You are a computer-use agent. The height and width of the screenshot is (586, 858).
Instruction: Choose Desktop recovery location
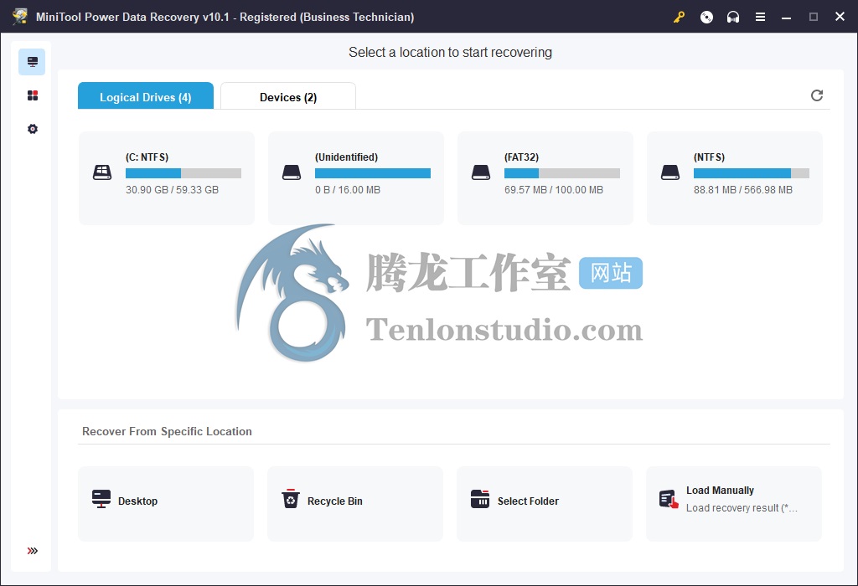(166, 503)
